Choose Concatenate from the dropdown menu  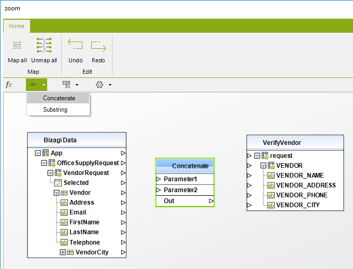[59, 98]
